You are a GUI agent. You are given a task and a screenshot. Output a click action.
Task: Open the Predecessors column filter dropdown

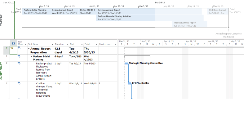[116, 44]
